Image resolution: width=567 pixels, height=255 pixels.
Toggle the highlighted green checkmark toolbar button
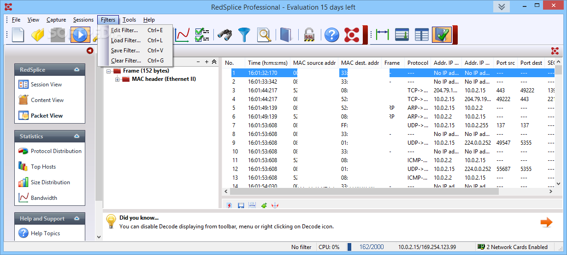442,35
